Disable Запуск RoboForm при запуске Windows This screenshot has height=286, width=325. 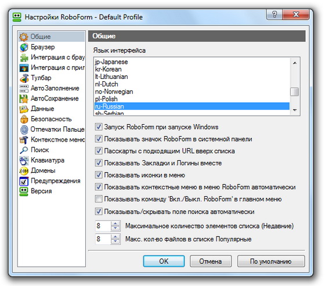coord(99,127)
